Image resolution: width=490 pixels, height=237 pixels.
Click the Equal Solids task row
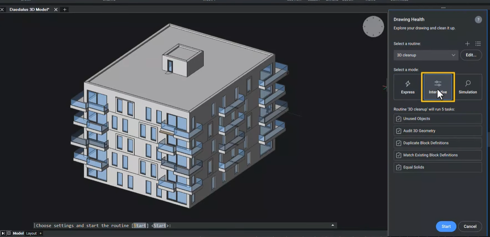point(437,168)
